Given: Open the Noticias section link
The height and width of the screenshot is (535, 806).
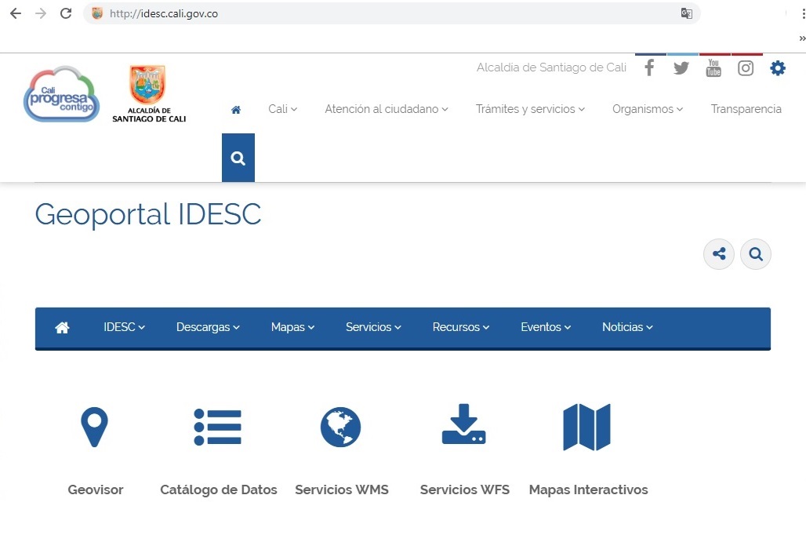Looking at the screenshot, I should (626, 327).
